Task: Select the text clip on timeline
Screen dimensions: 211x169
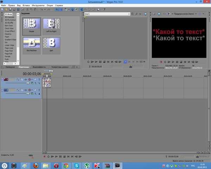Action: [47, 83]
